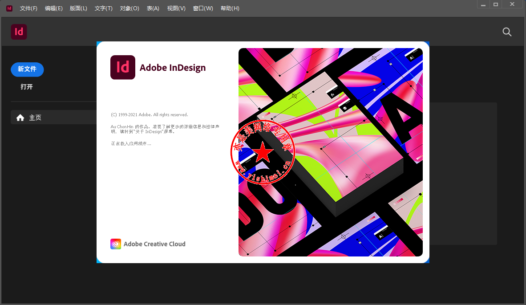Click the Adobe Creative Cloud label

155,244
